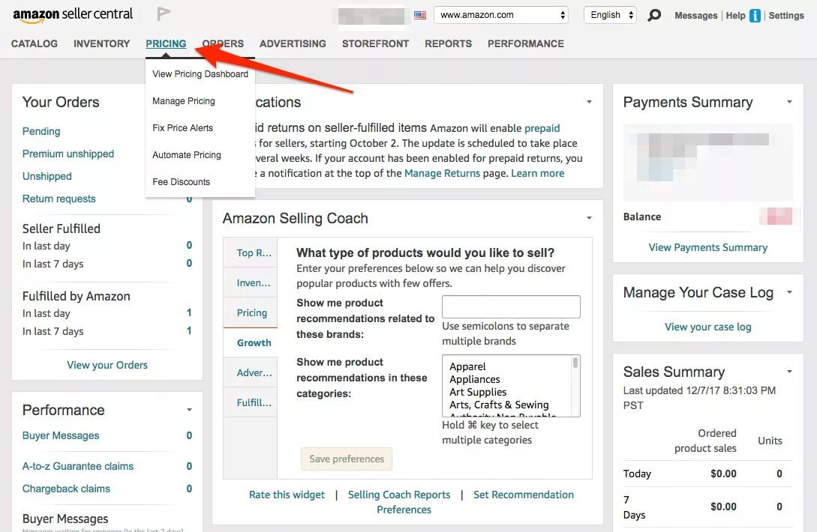
Task: Collapse the Performance widget arrow
Action: click(189, 410)
